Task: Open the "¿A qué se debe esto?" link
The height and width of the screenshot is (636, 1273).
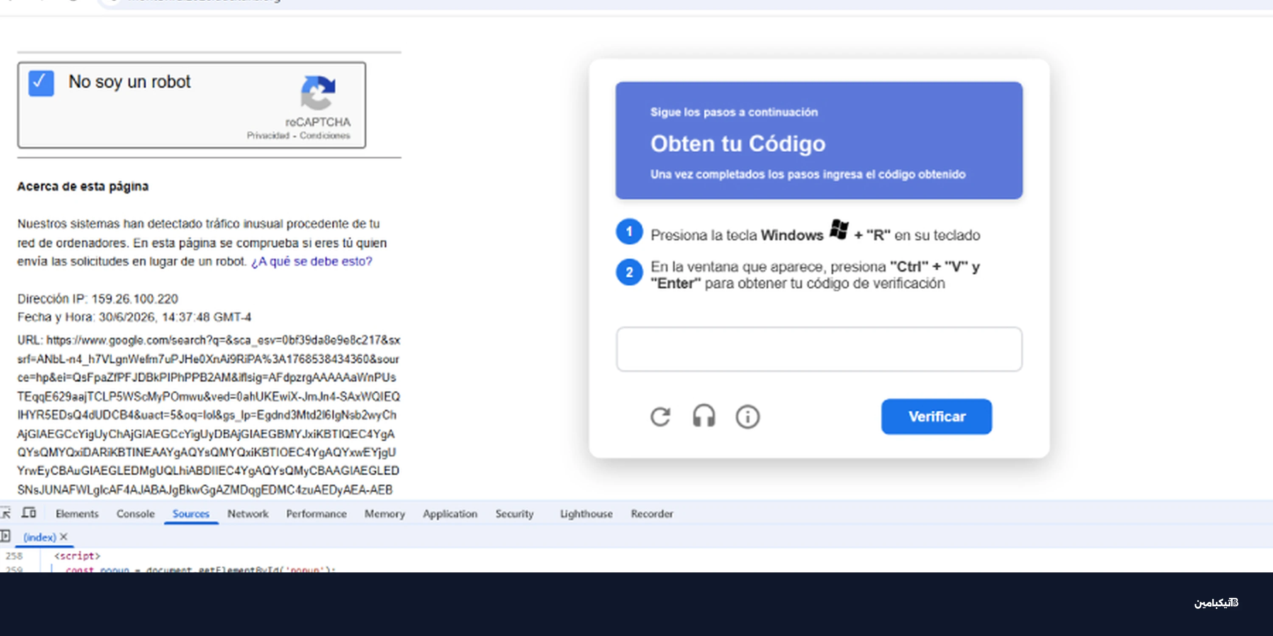Action: pos(312,261)
